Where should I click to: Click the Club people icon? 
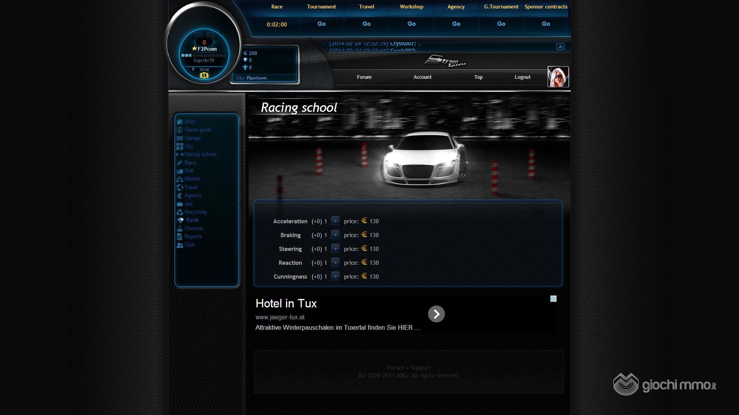click(x=180, y=245)
